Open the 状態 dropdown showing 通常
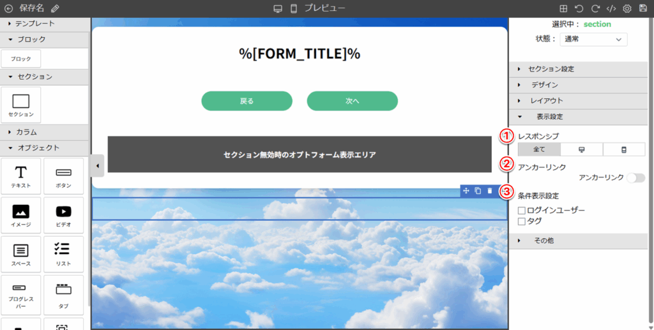The height and width of the screenshot is (330, 654). [x=593, y=40]
